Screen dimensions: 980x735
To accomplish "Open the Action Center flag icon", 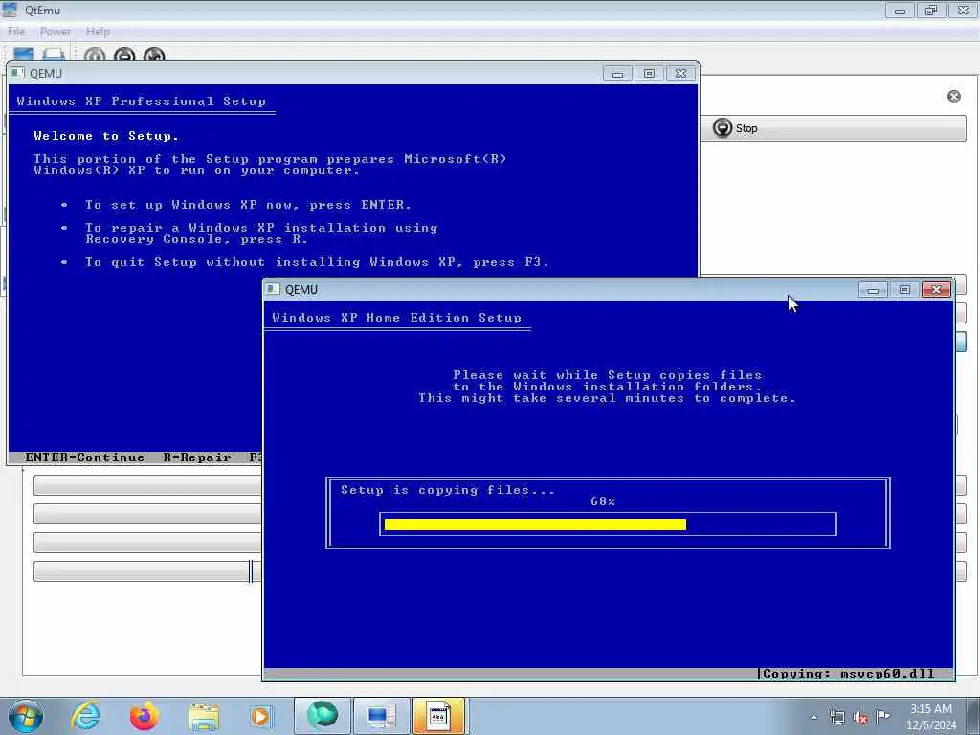I will (882, 716).
